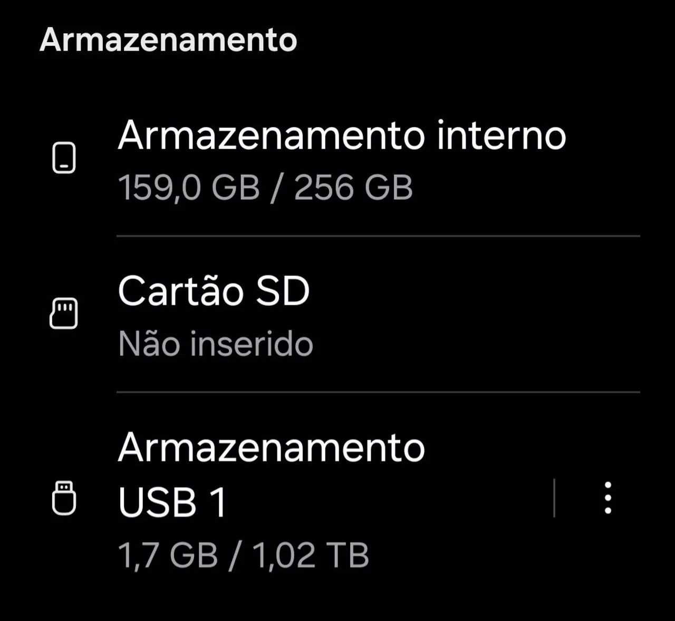675x621 pixels.
Task: Tap the Não inserido status text
Action: [x=216, y=344]
